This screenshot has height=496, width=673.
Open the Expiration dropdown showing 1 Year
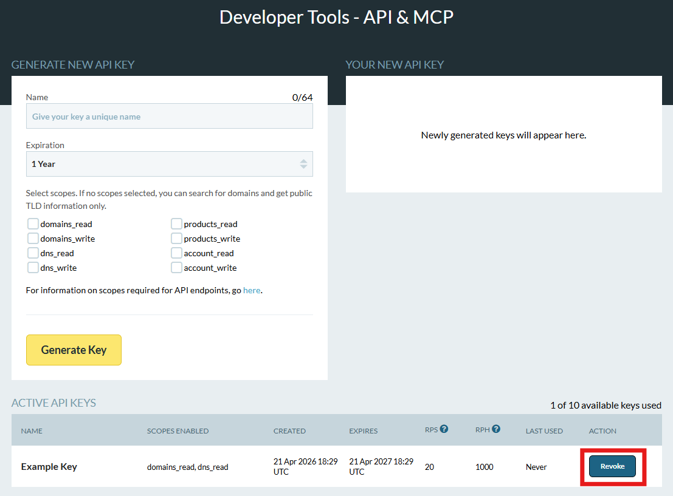click(x=169, y=163)
